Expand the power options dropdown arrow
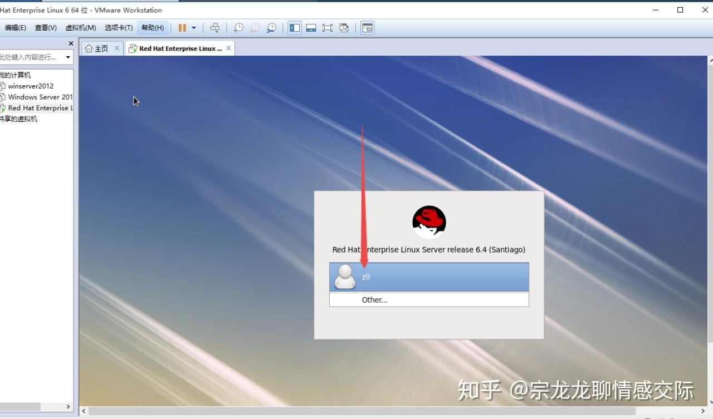Image resolution: width=713 pixels, height=419 pixels. [194, 28]
